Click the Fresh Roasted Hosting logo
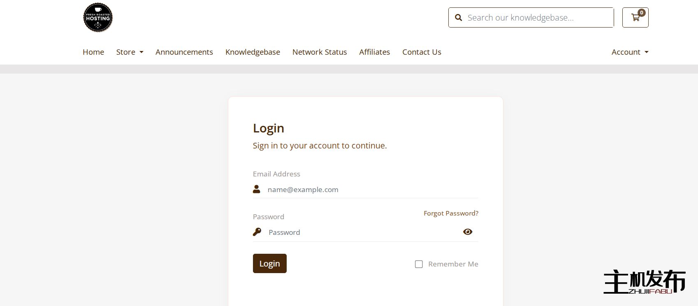698x306 pixels. point(98,18)
